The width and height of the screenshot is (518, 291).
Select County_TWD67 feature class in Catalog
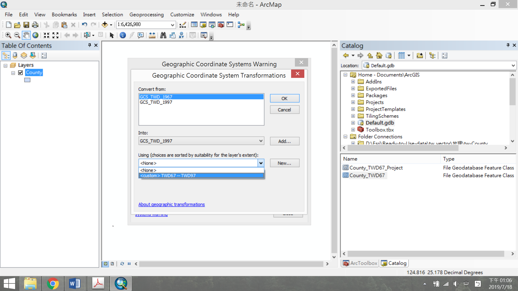tap(367, 175)
